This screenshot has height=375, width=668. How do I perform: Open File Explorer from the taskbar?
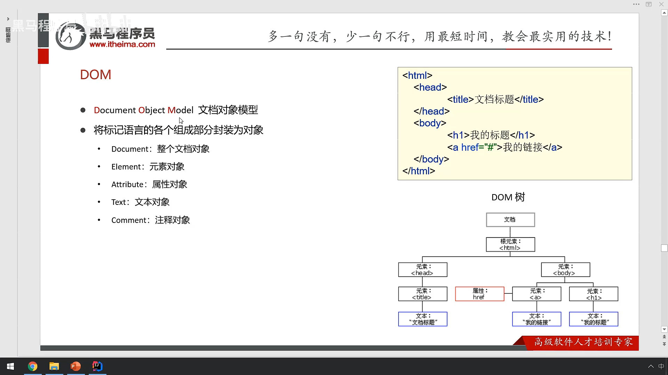54,366
